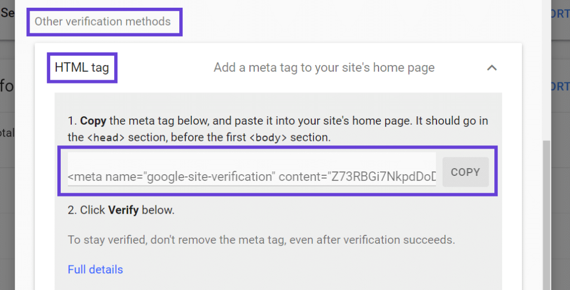Click the google-site-verification meta tag field
This screenshot has height=290, width=570.
[x=252, y=176]
